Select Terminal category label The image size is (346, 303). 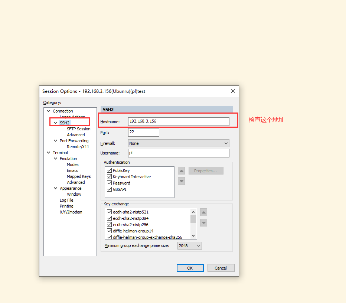pyautogui.click(x=60, y=153)
